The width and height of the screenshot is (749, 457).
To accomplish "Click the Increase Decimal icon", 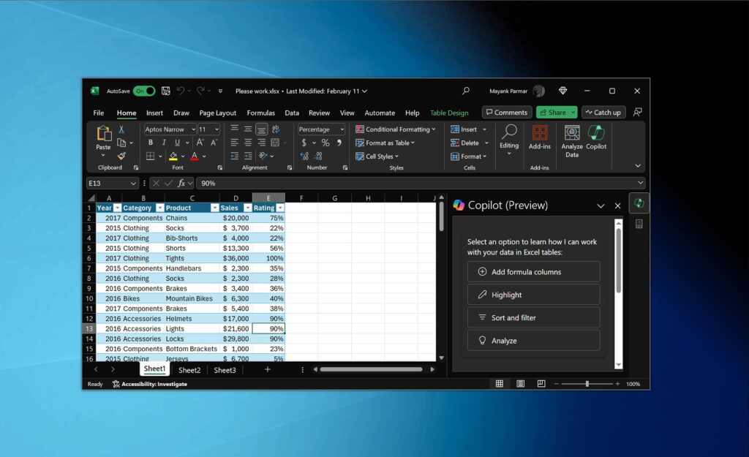I will 303,155.
